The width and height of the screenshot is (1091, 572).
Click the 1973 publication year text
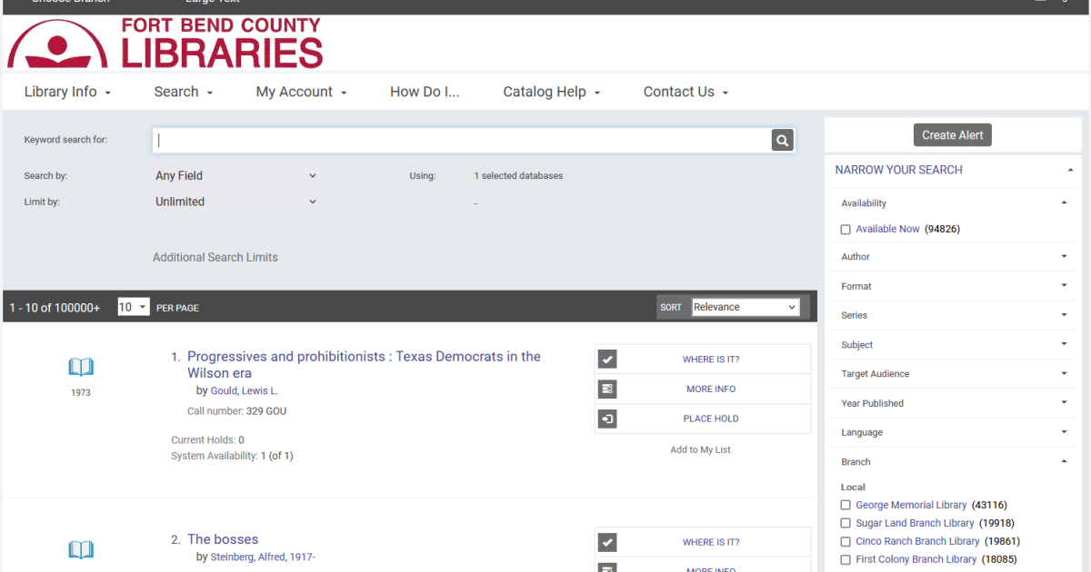click(81, 393)
